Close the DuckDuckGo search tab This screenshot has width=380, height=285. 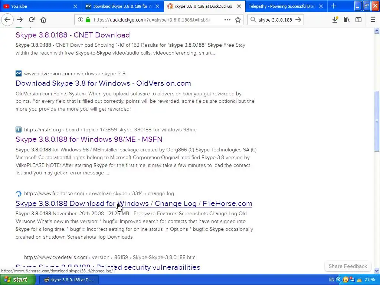239,6
